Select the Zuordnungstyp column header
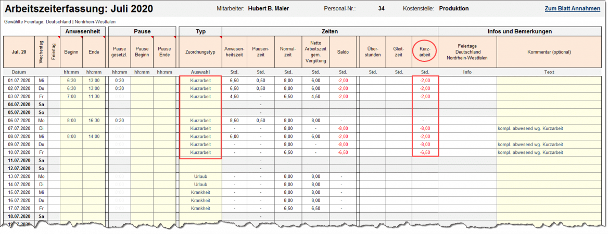The height and width of the screenshot is (234, 608). coord(200,52)
